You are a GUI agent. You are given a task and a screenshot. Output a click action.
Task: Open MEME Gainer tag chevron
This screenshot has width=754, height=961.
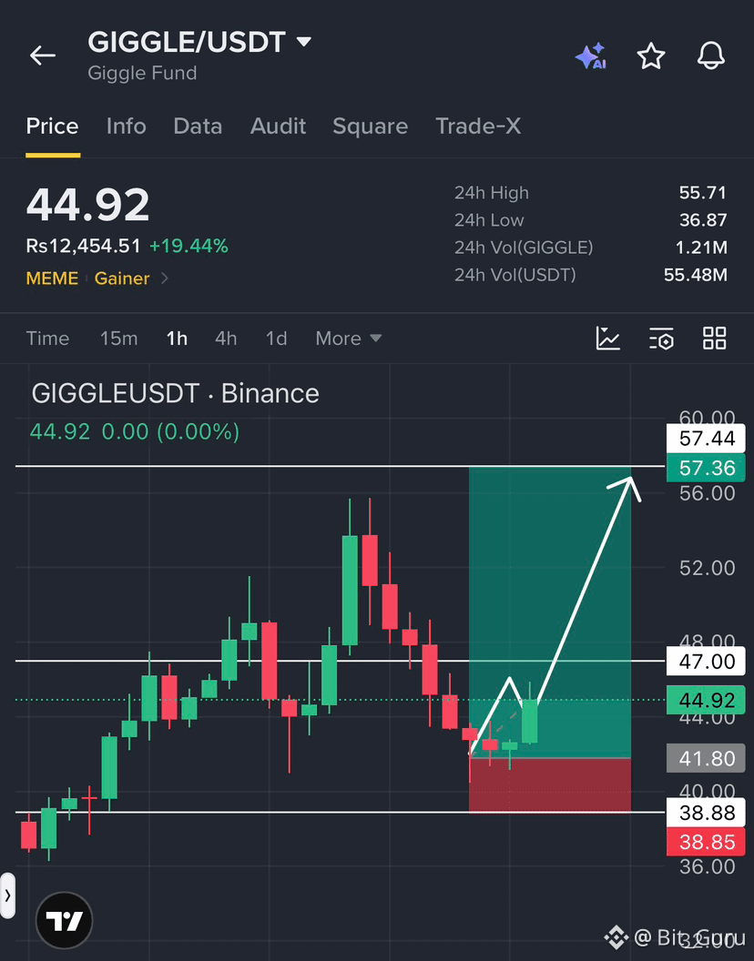pyautogui.click(x=165, y=278)
